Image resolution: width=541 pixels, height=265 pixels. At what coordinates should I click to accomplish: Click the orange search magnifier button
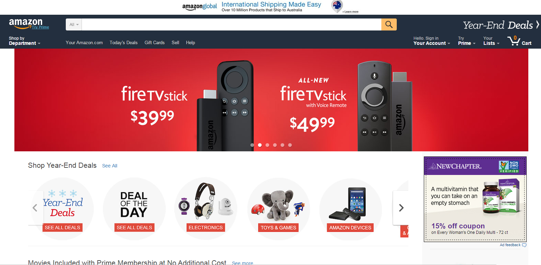(389, 24)
